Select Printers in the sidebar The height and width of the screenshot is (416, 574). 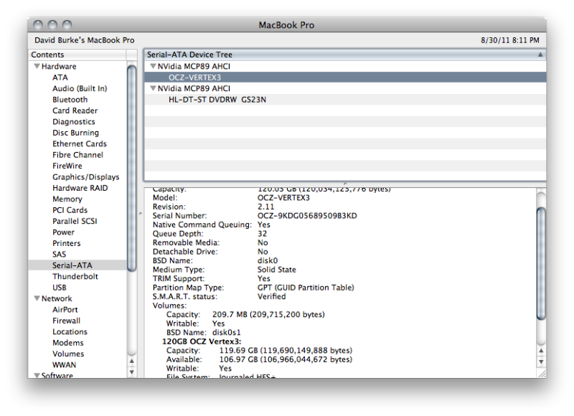66,243
